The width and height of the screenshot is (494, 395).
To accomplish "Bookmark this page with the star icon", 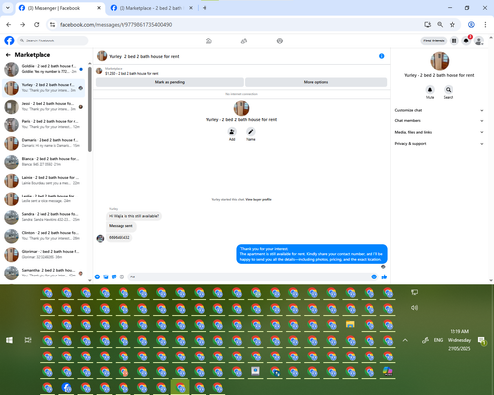I will 453,24.
